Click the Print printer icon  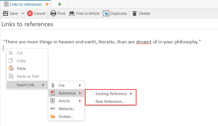[53, 13]
